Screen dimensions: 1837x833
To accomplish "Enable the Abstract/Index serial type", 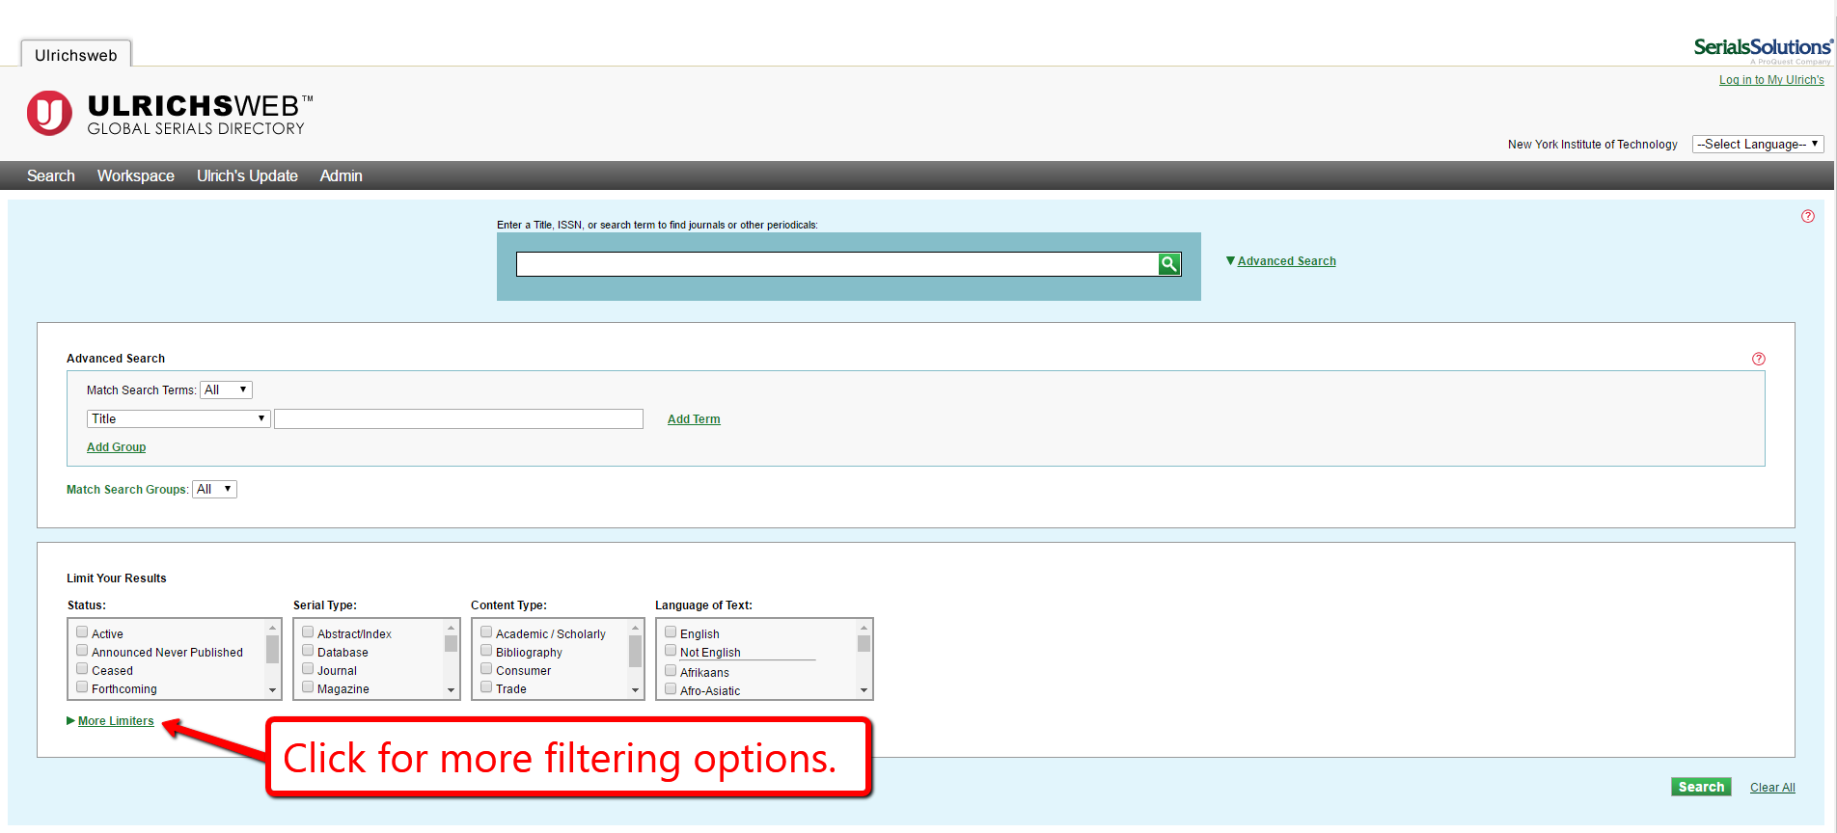I will [308, 632].
